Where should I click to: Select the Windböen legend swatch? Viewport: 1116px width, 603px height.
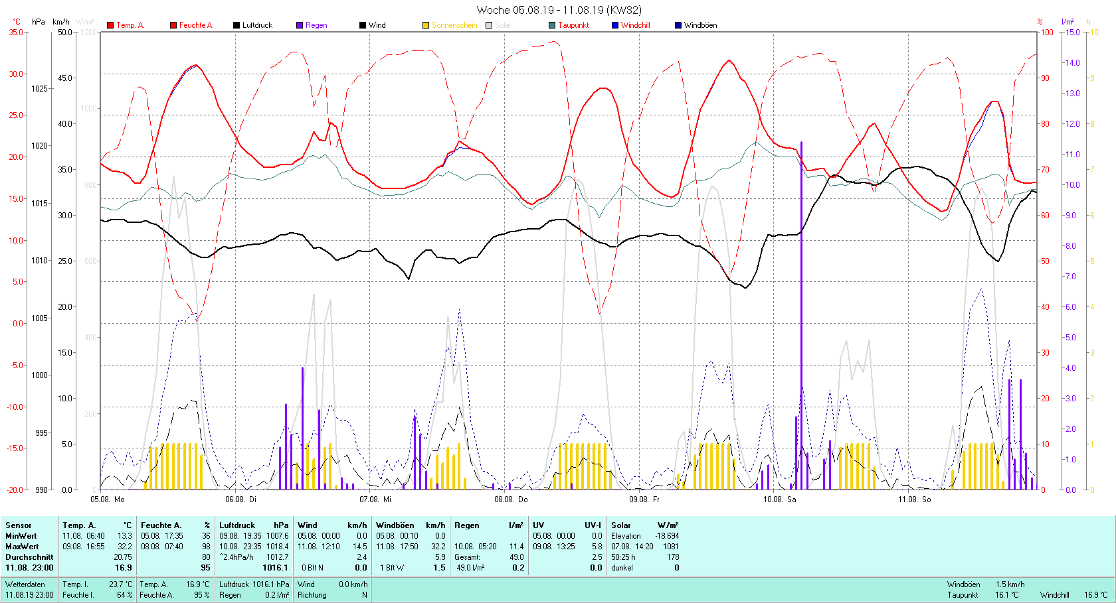(x=678, y=25)
